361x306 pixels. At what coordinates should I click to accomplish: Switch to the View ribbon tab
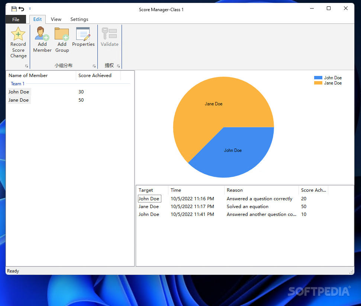56,19
